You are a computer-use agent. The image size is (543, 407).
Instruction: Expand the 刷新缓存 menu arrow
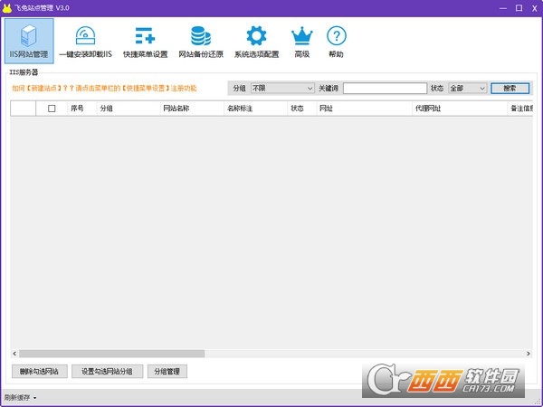34,398
